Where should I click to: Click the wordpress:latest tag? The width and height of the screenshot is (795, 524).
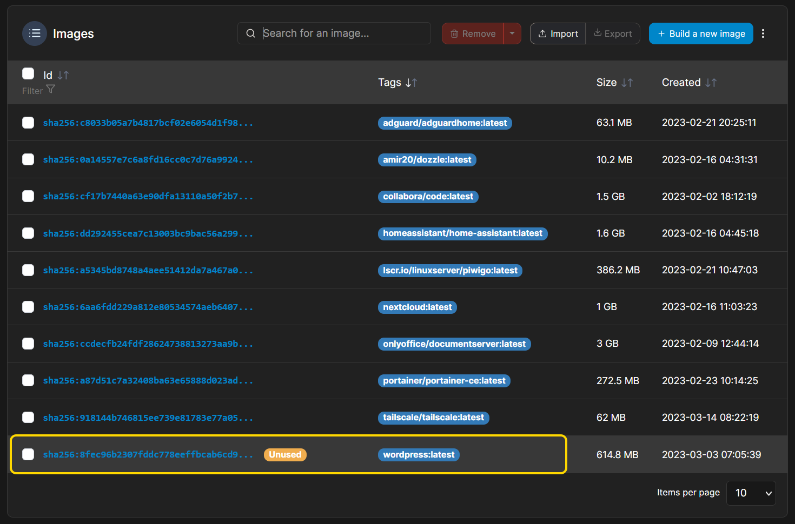(x=419, y=455)
